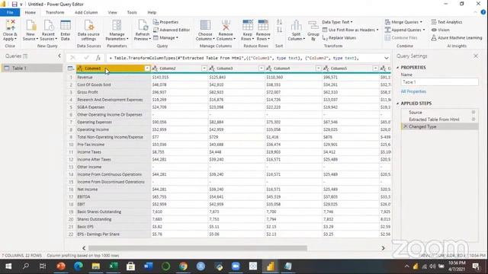Screen dimensions: 488x274
Task: Click Text Analytics
Action: pyautogui.click(x=447, y=22)
